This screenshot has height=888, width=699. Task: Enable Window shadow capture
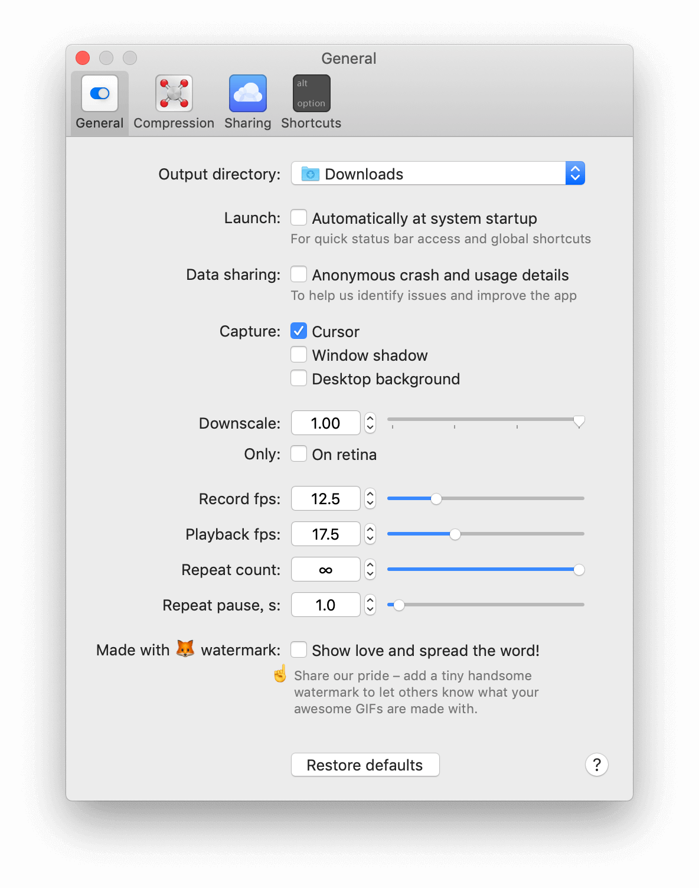[299, 354]
